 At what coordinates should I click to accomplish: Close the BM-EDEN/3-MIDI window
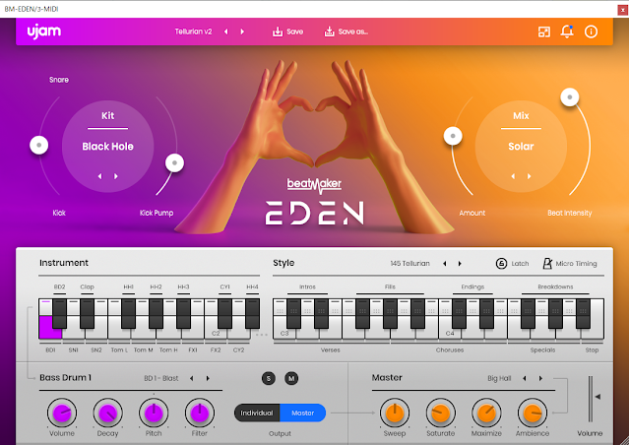coord(622,10)
